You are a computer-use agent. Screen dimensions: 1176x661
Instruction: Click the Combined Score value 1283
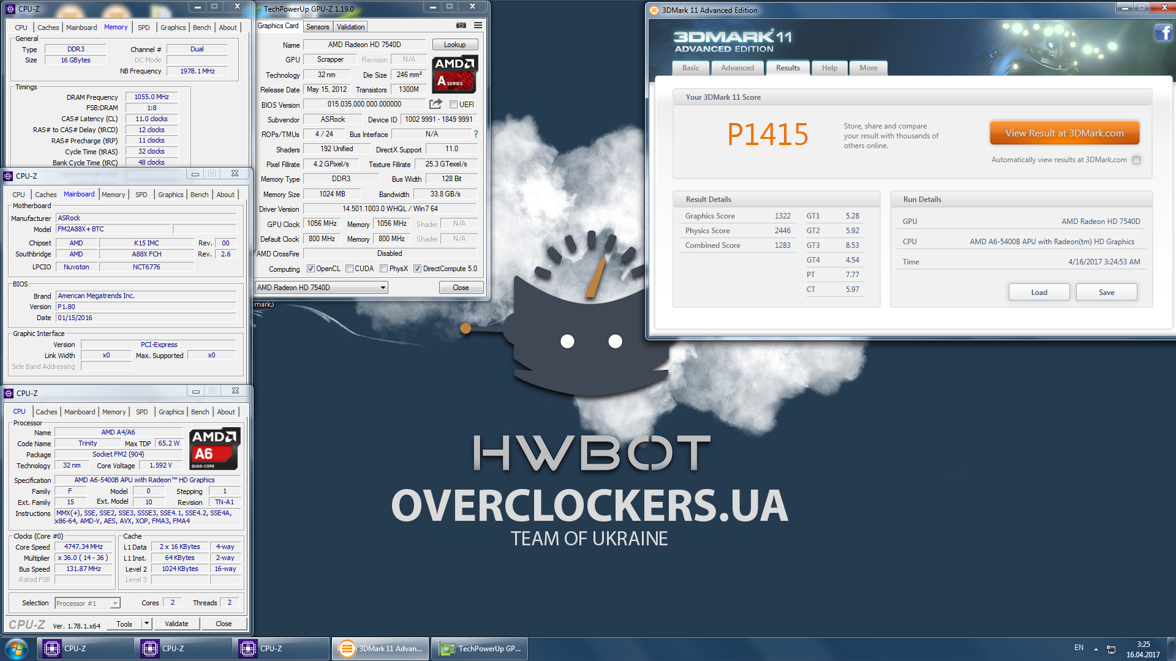(782, 245)
